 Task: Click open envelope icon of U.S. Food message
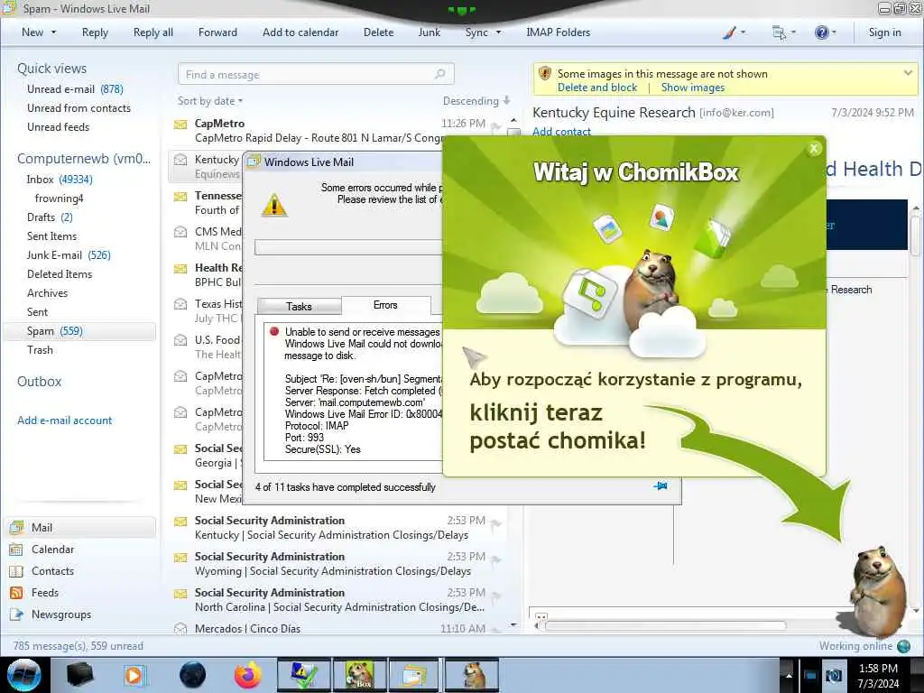point(180,340)
